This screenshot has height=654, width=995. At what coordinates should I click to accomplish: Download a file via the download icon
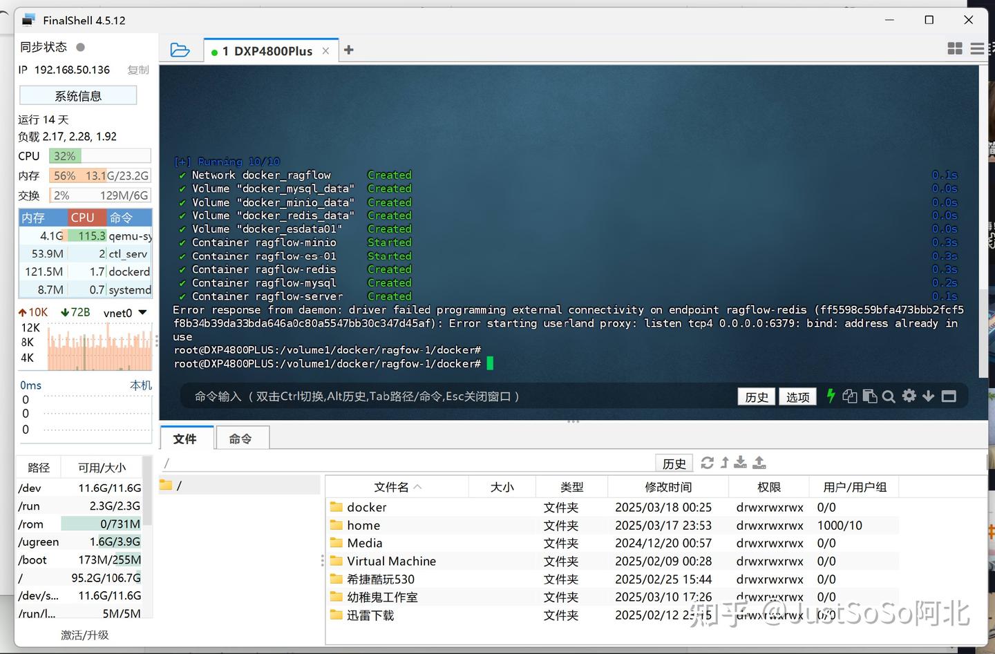click(x=739, y=463)
